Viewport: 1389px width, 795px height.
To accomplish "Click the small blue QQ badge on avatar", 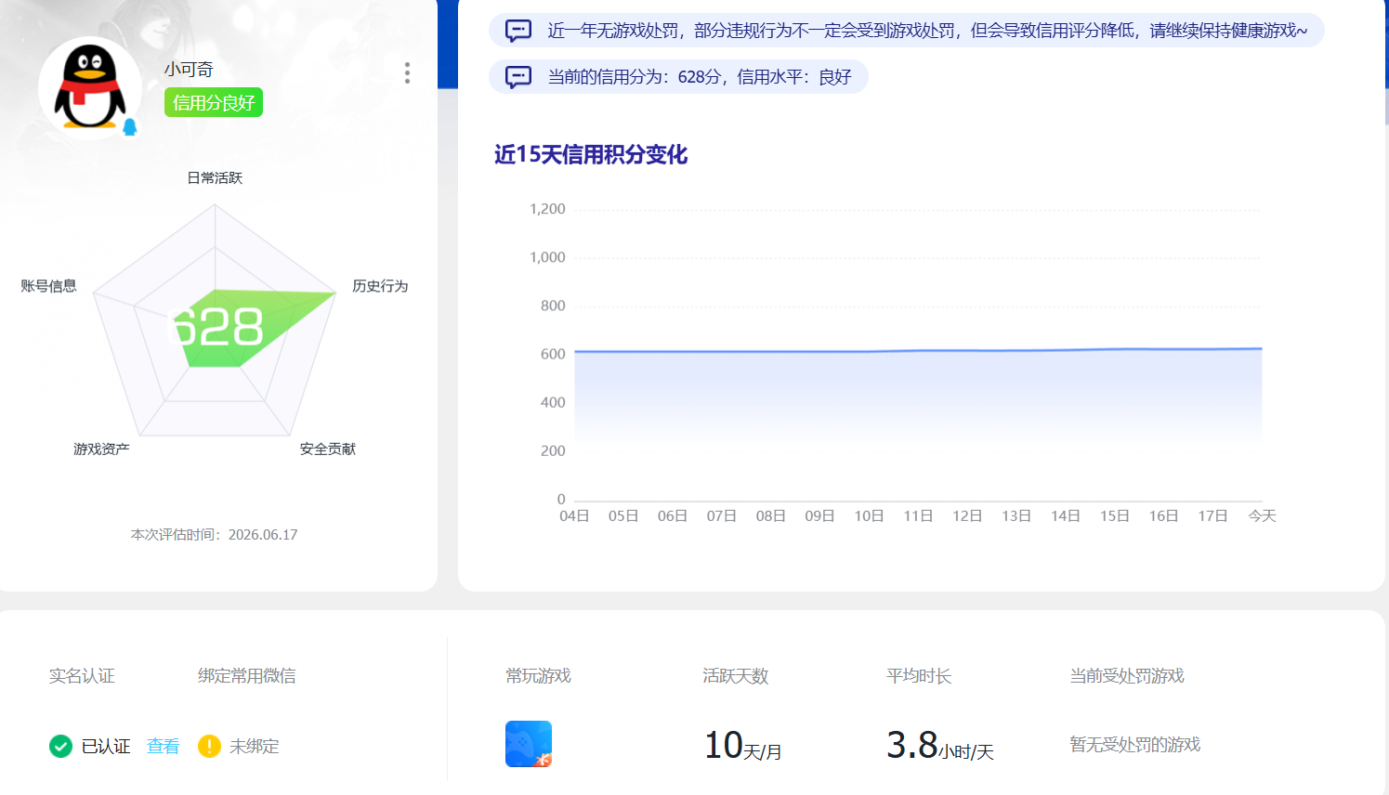I will [x=130, y=126].
